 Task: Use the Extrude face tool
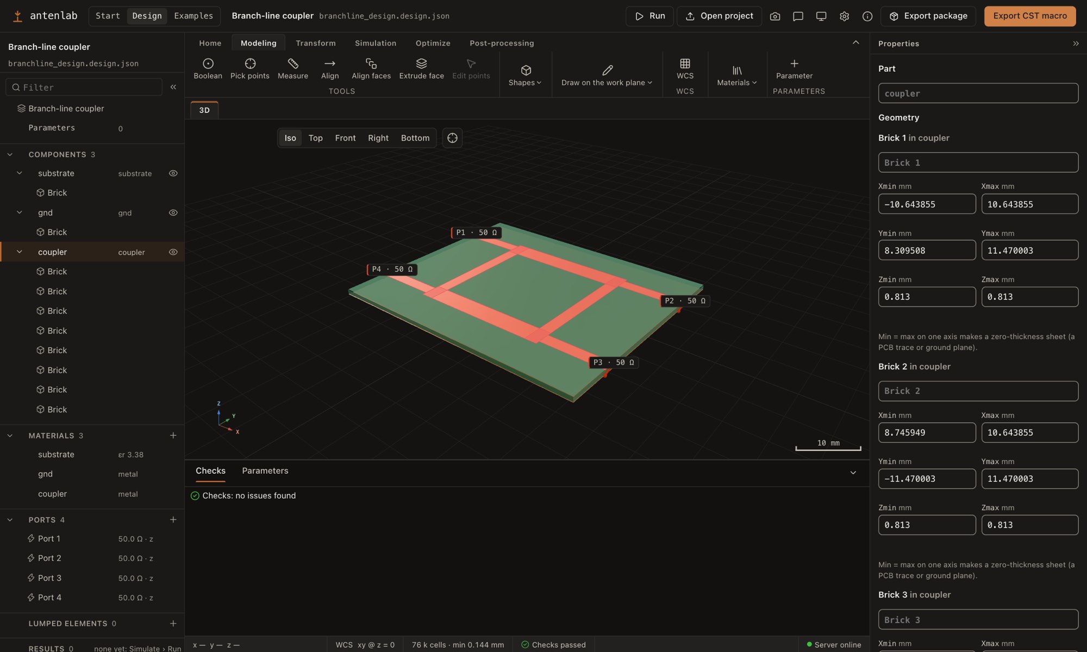[x=421, y=69]
